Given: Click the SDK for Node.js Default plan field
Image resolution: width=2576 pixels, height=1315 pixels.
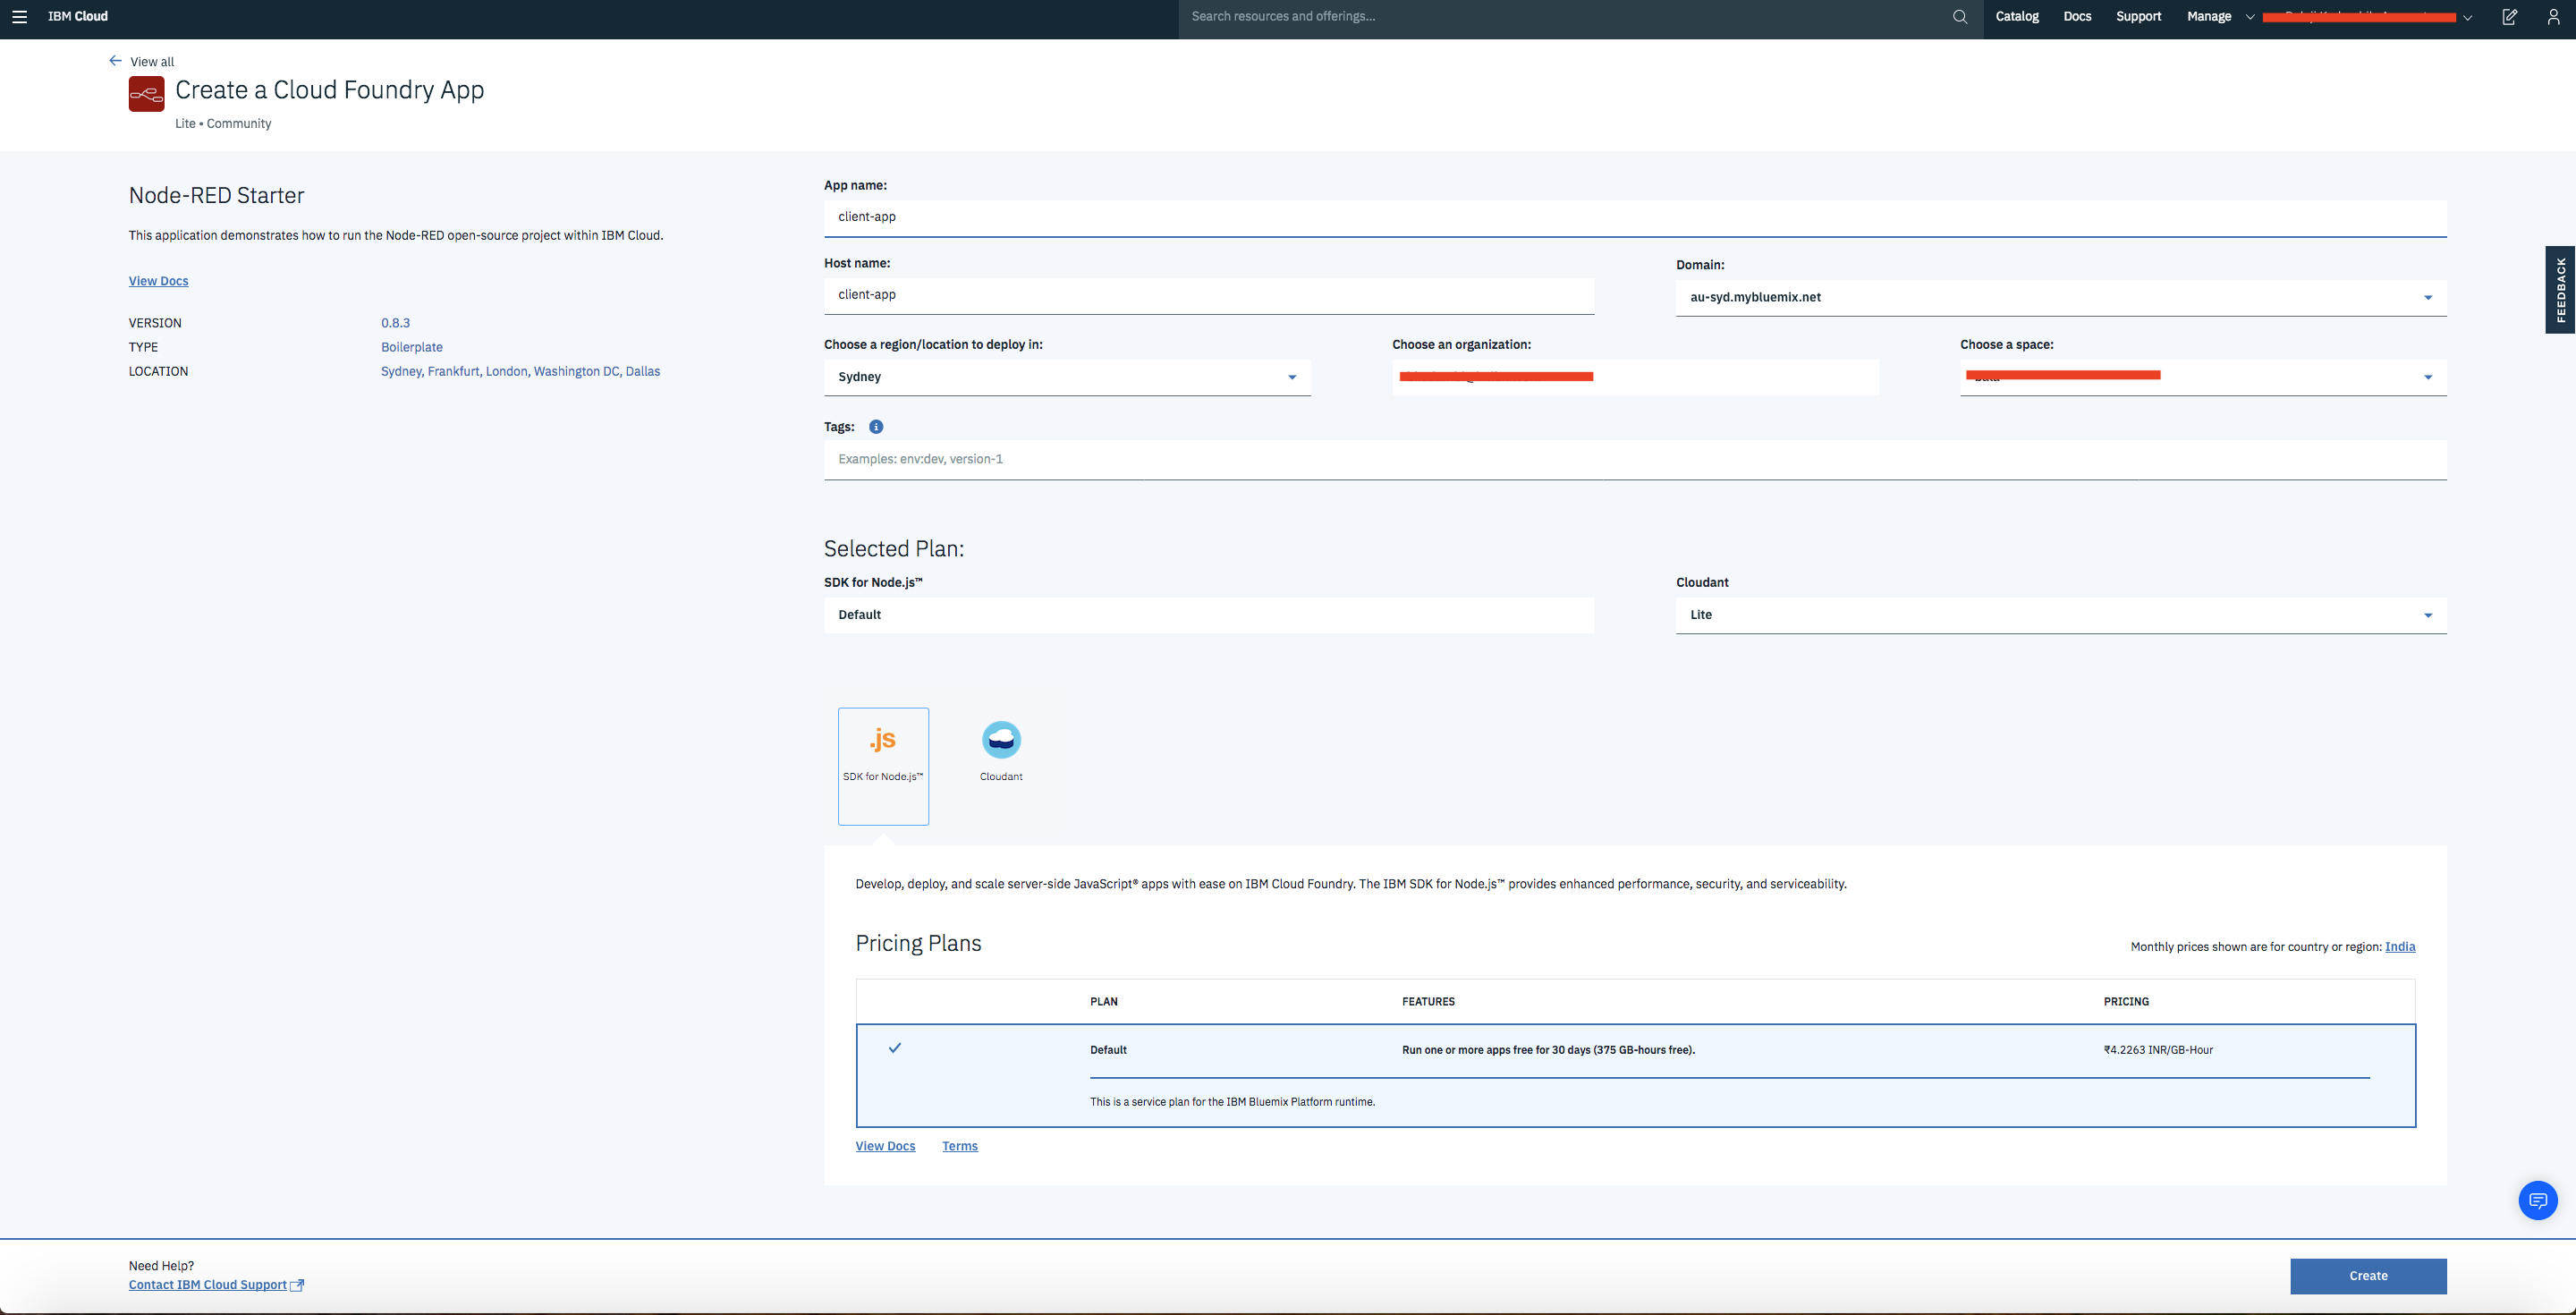Looking at the screenshot, I should coord(1209,615).
